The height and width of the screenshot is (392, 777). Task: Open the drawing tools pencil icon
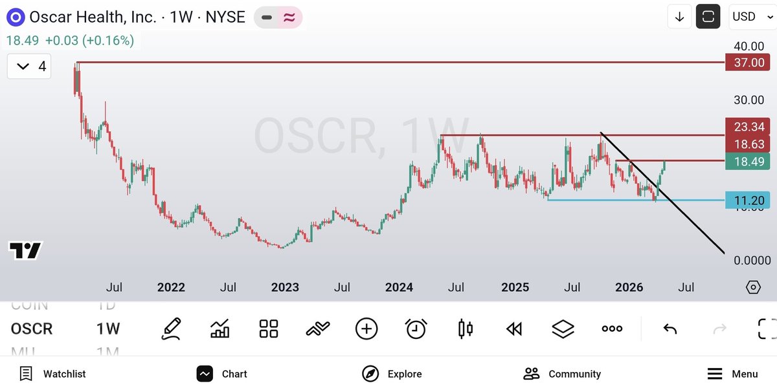coord(171,329)
